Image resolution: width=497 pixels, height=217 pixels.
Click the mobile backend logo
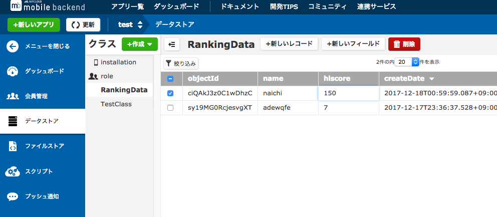[48, 5]
